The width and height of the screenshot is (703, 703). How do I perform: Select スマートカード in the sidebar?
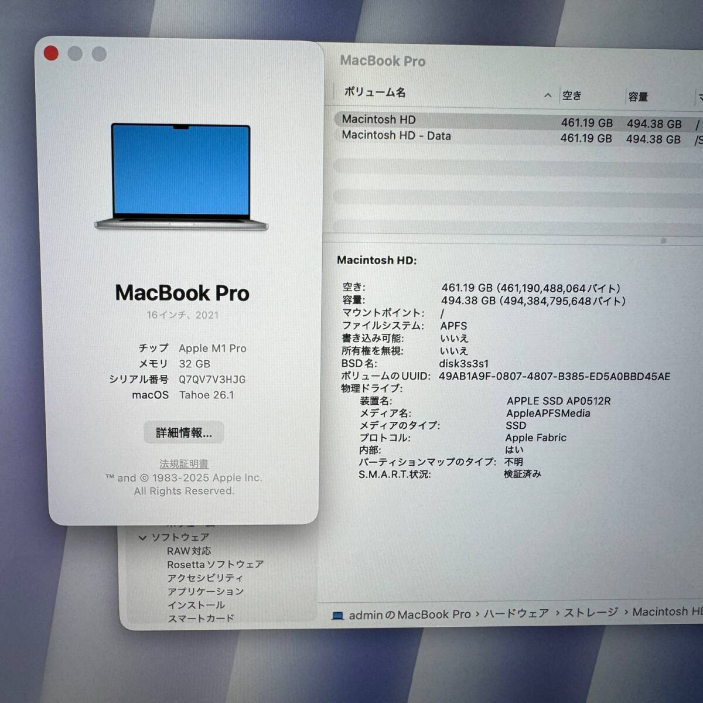(201, 618)
